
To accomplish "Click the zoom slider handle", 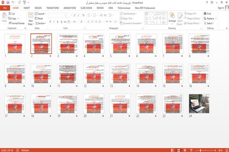I will click(200, 150).
